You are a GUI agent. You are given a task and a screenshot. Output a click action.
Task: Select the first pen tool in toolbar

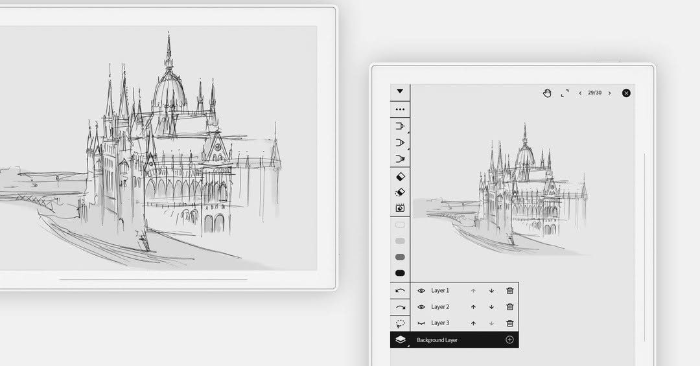click(x=401, y=126)
